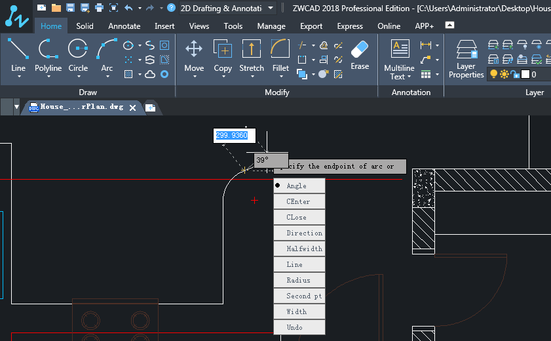Screen dimensions: 551x341
Task: Collapse the ribbon with the arrow button
Action: (x=449, y=25)
